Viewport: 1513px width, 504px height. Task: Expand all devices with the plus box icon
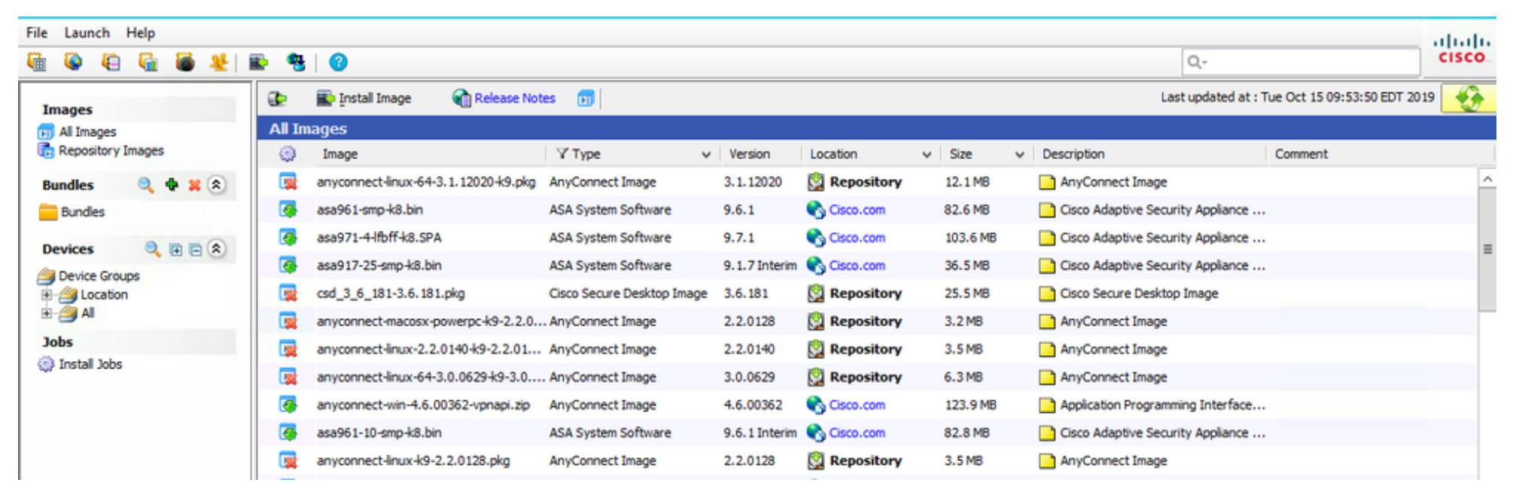(175, 250)
